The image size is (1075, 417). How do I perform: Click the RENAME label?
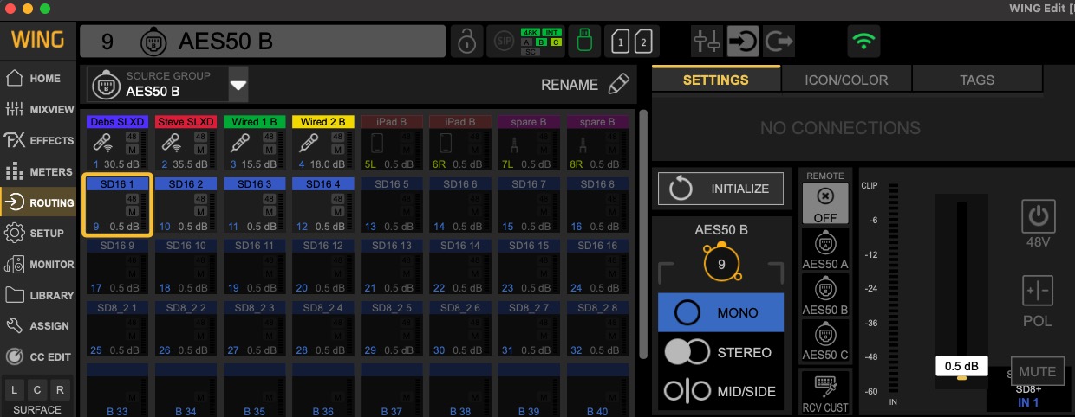(570, 85)
